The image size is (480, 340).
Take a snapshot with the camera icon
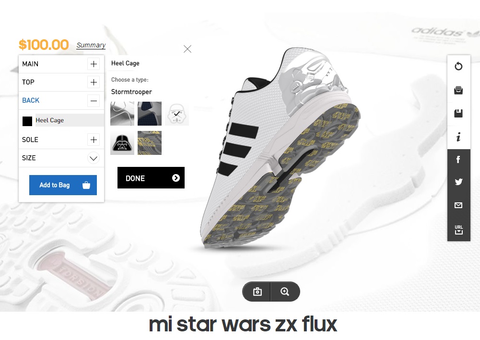[x=257, y=292]
